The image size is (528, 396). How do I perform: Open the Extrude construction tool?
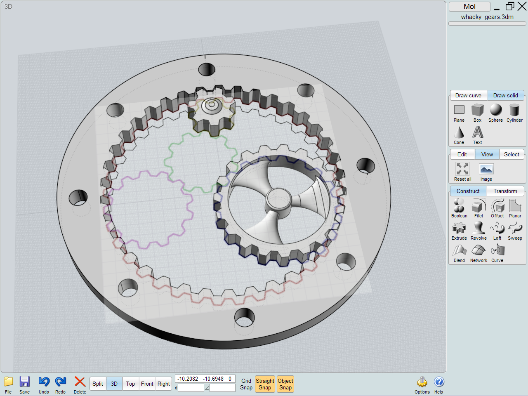tap(459, 230)
